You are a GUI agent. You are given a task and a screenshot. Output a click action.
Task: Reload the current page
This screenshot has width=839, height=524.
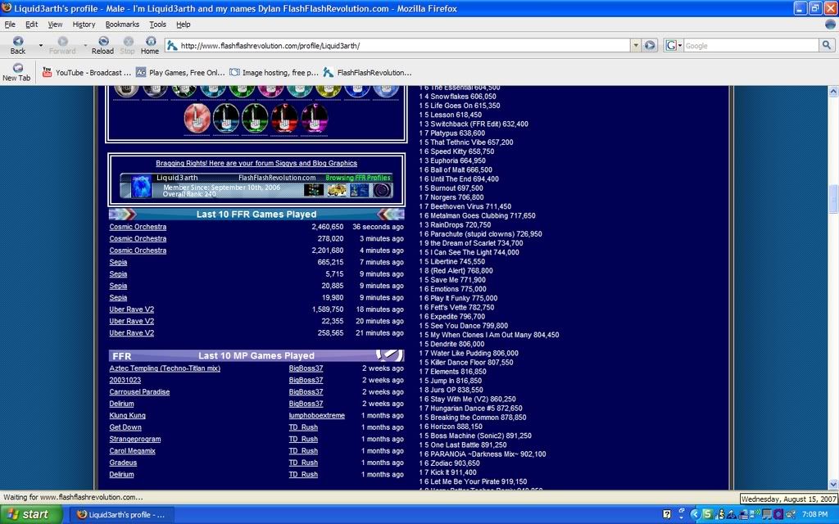tap(102, 43)
